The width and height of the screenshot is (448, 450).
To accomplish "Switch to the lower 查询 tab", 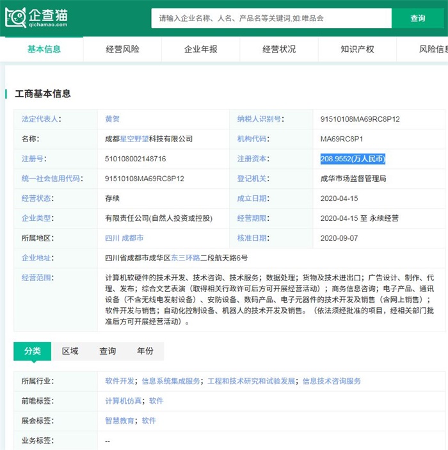I will [x=108, y=351].
